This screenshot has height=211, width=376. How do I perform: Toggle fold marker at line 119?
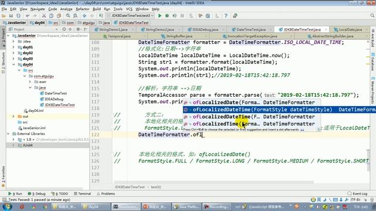(x=112, y=115)
